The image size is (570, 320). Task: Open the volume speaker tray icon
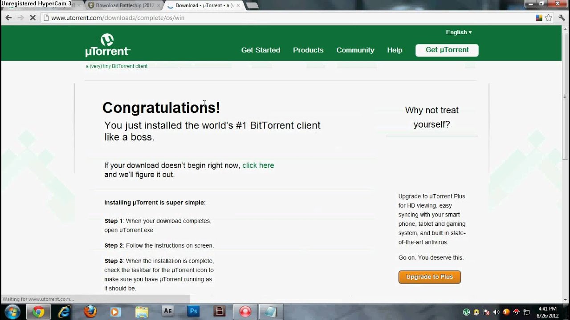click(x=497, y=312)
